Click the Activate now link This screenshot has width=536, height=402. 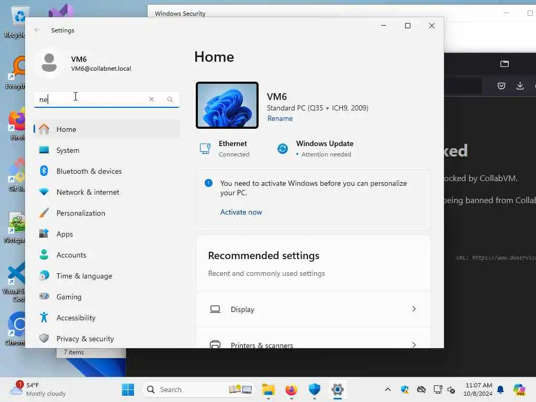241,212
